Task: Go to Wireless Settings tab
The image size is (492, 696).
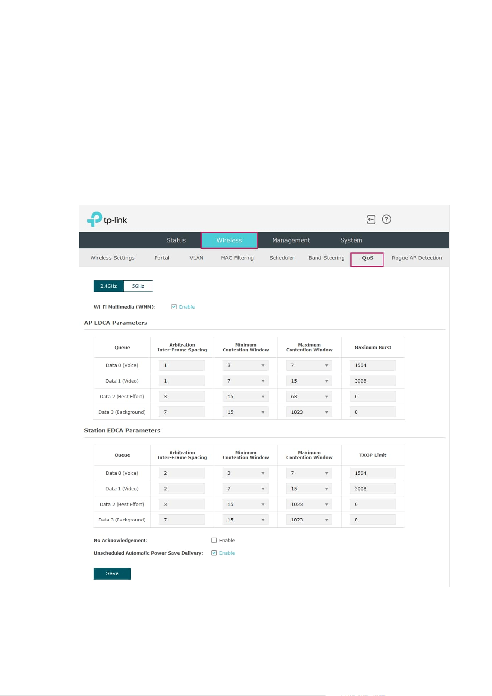Action: click(x=112, y=258)
